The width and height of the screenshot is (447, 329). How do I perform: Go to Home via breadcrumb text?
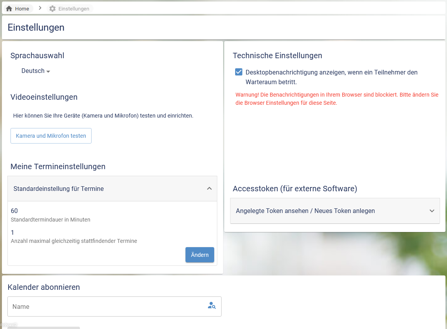[x=22, y=9]
